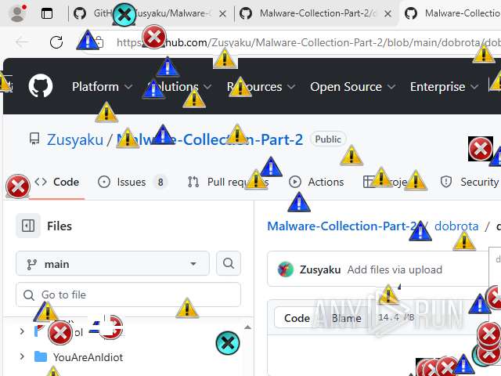The height and width of the screenshot is (376, 501).
Task: Open the Malware-Collection-Part-2 repository title link
Action: [210, 139]
